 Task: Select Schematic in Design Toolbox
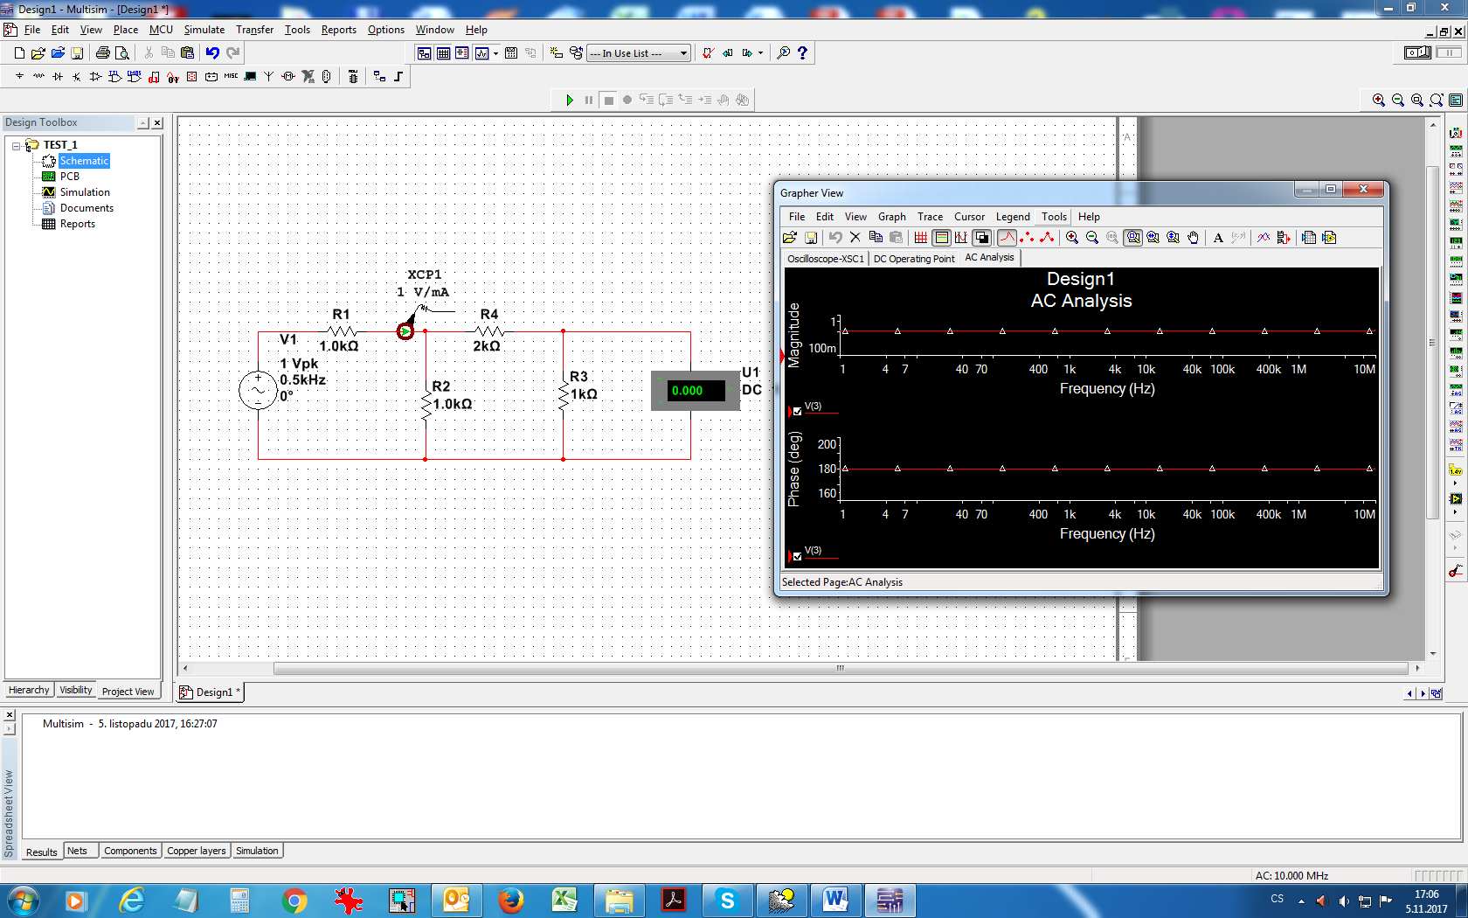(x=84, y=161)
